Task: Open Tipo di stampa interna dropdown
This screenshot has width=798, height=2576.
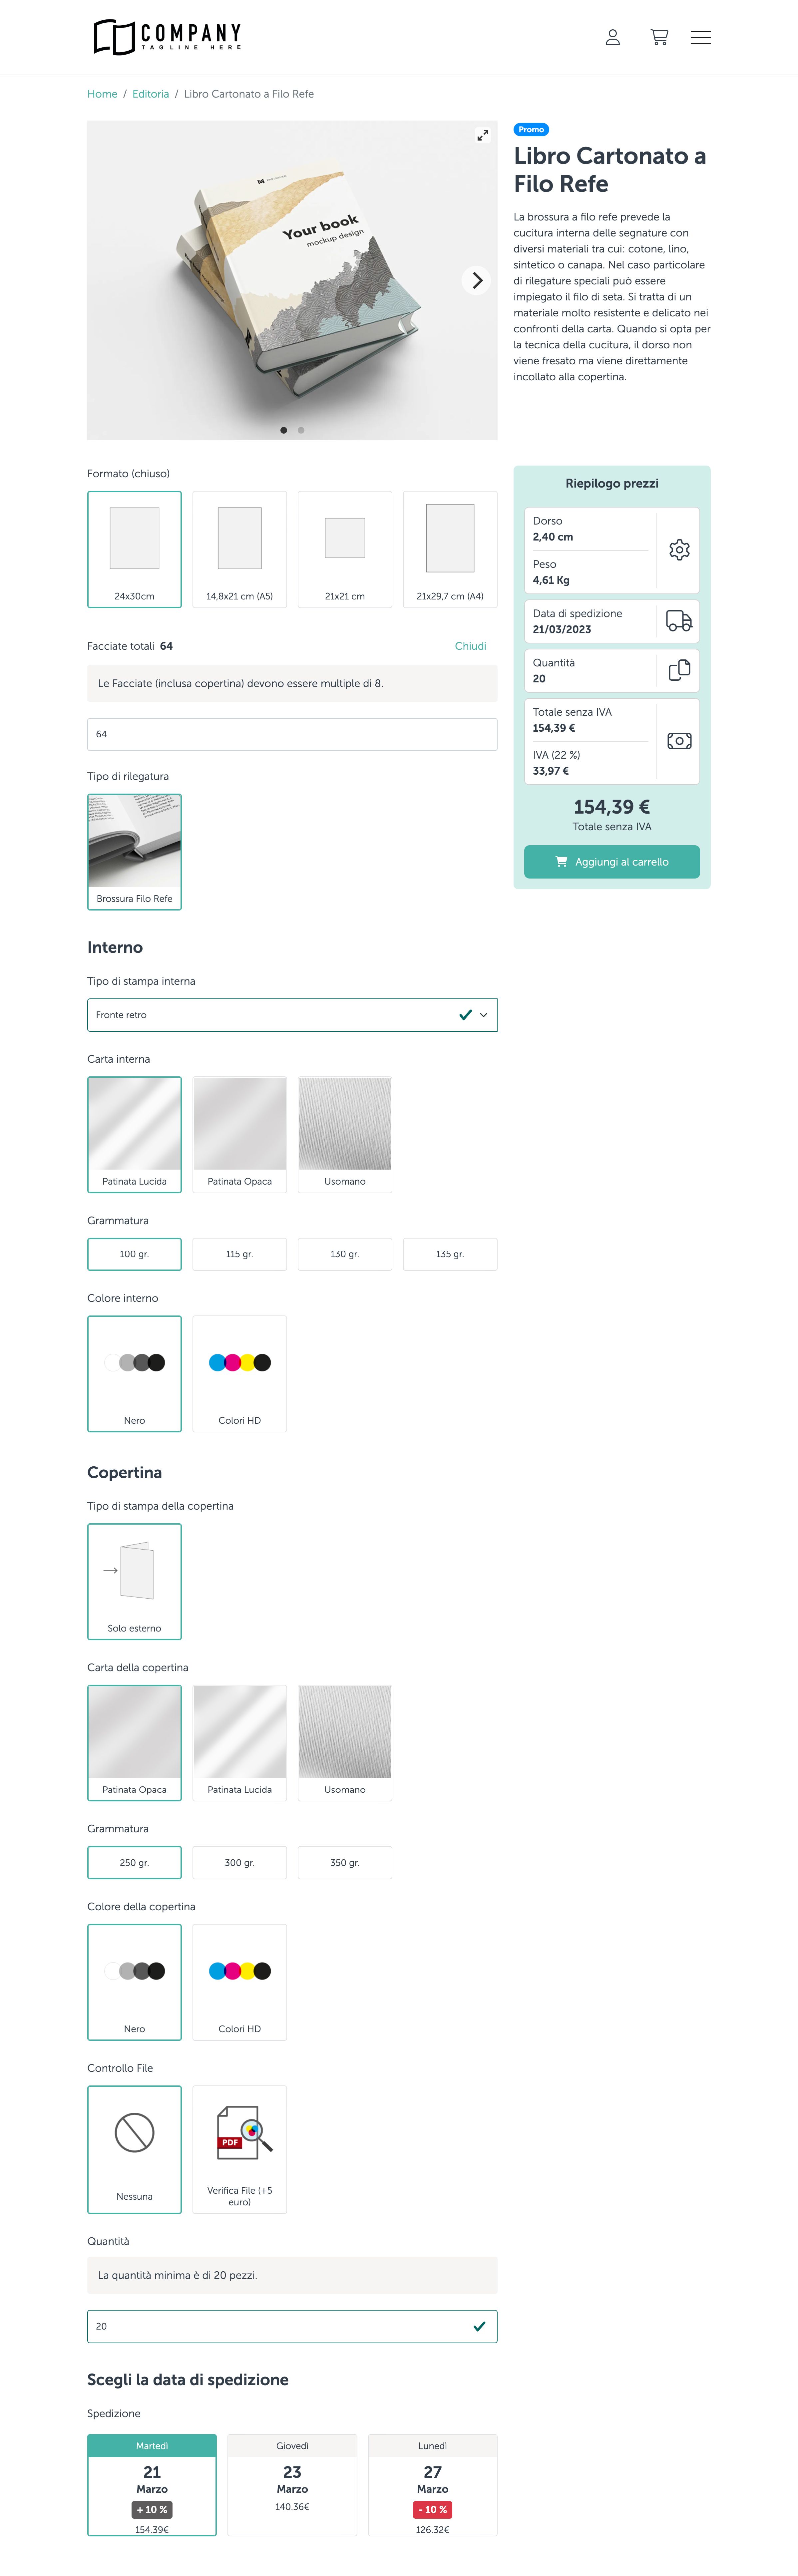Action: click(292, 1015)
